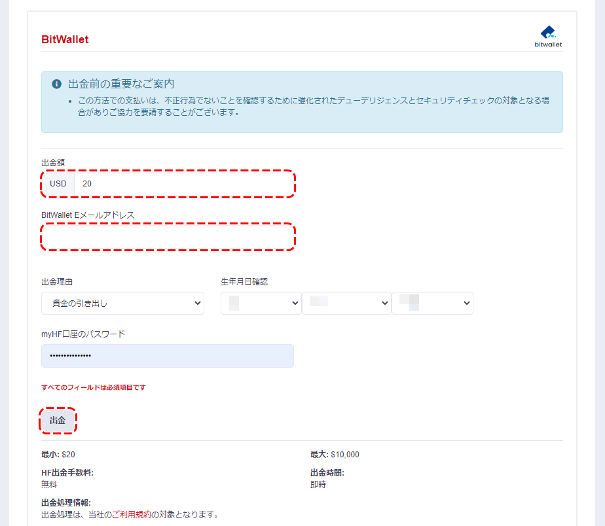The image size is (605, 526).
Task: Click the myHF口座のパスワード field
Action: (x=168, y=355)
